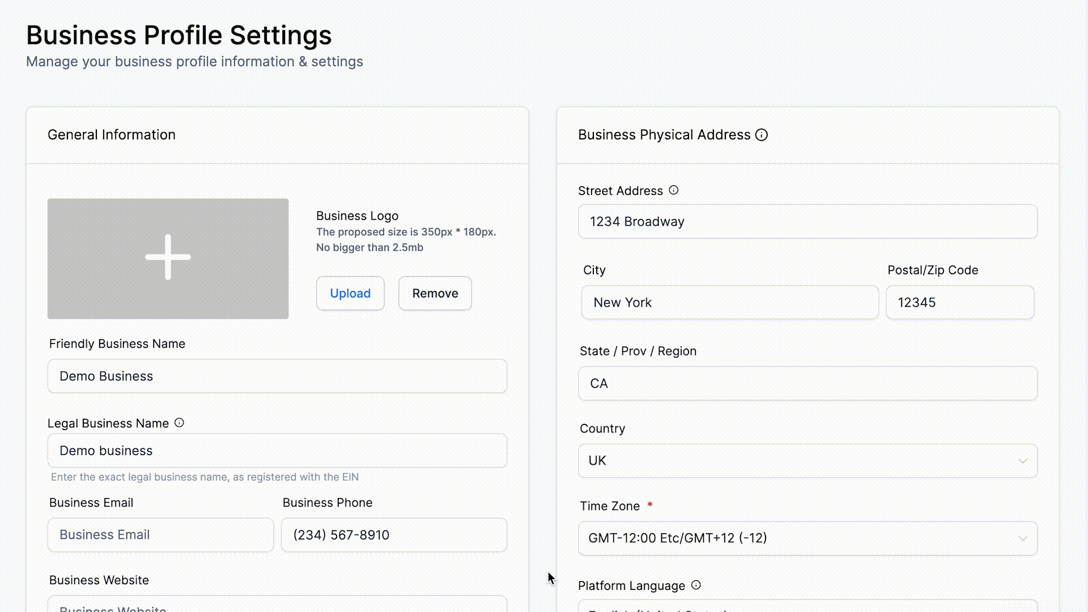Click the plus icon in logo placeholder
This screenshot has height=612, width=1088.
(x=168, y=258)
